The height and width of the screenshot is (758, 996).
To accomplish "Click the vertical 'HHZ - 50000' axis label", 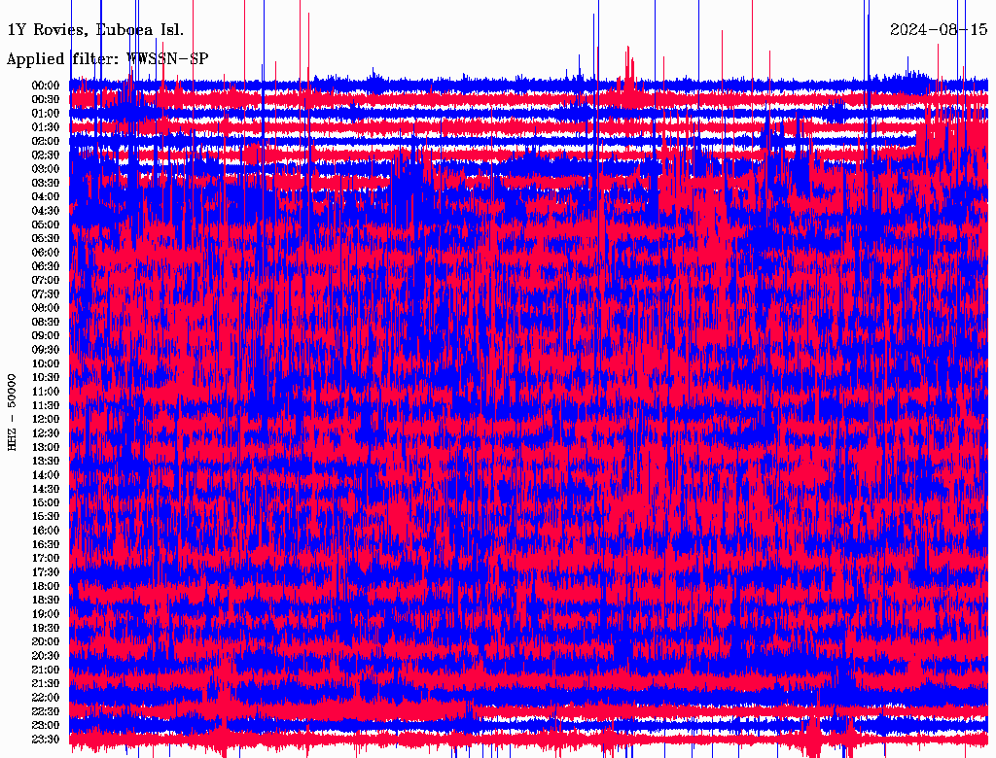I will tap(13, 411).
